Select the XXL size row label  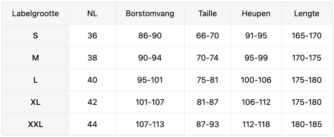pyautogui.click(x=36, y=124)
